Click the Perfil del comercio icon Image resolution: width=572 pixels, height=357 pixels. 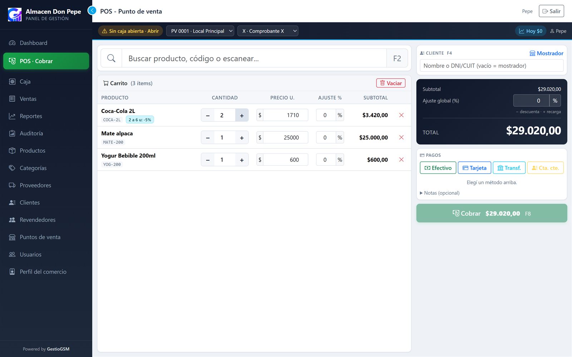12,272
